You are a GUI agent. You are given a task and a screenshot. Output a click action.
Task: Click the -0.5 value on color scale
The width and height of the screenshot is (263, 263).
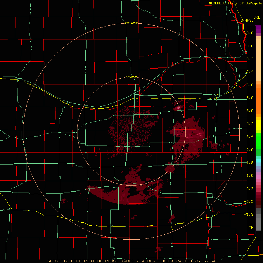point(249,201)
